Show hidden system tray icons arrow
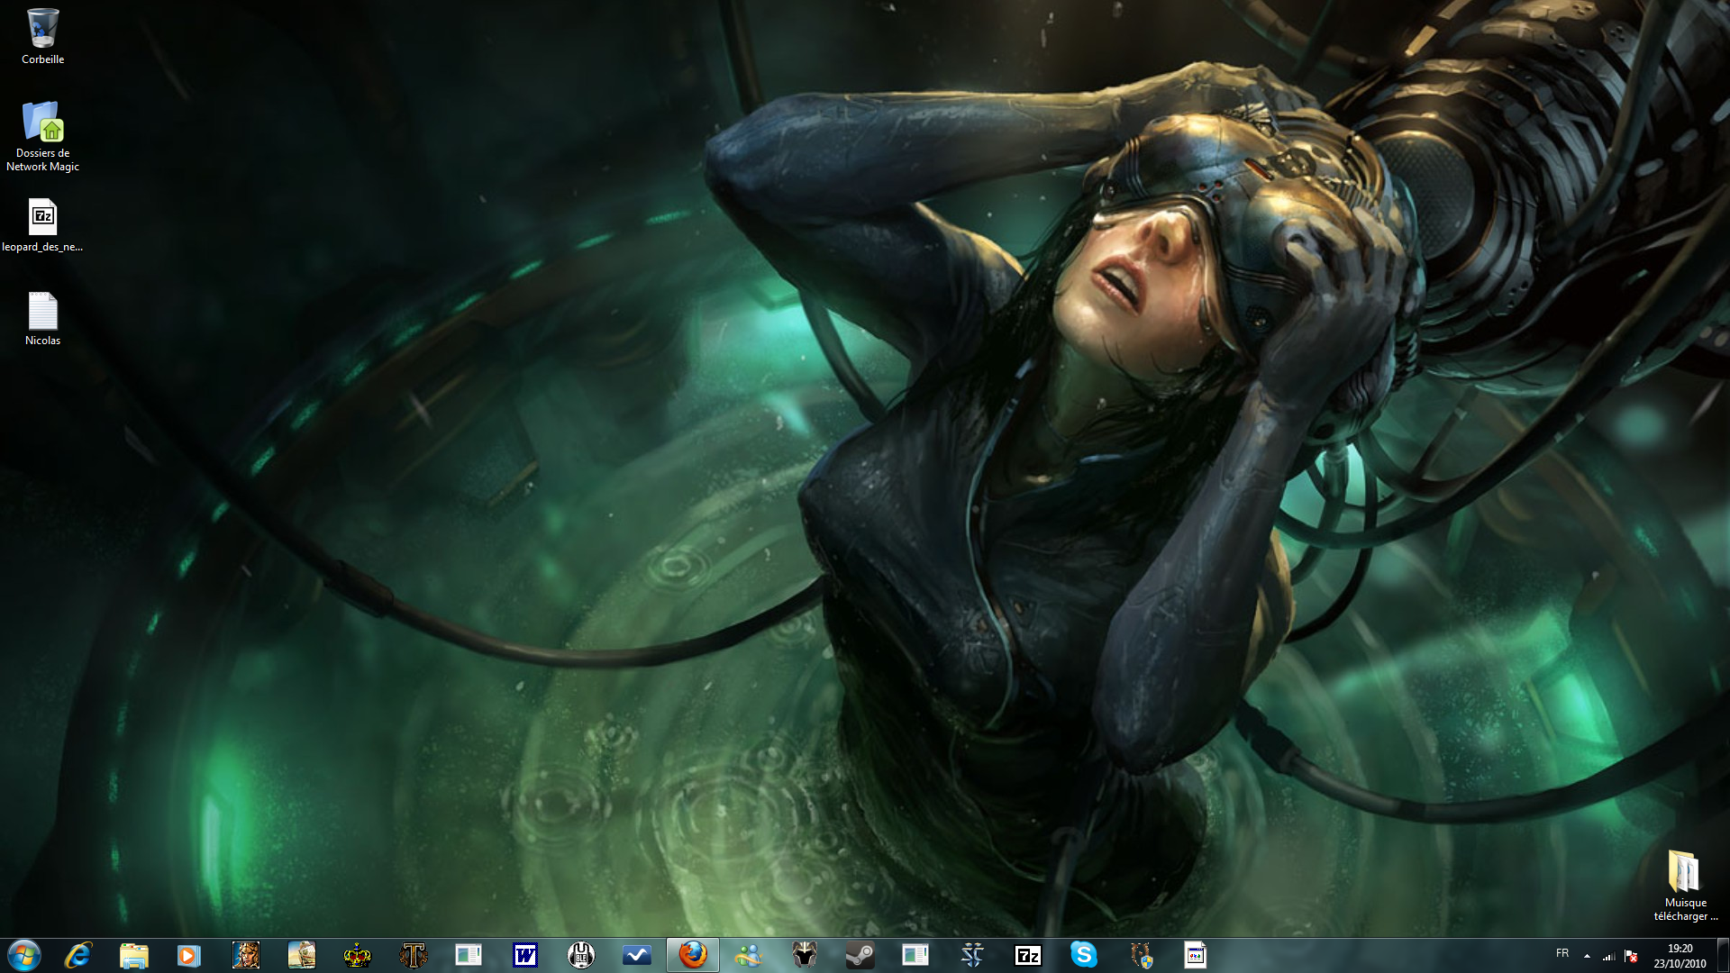The height and width of the screenshot is (973, 1730). pos(1587,956)
